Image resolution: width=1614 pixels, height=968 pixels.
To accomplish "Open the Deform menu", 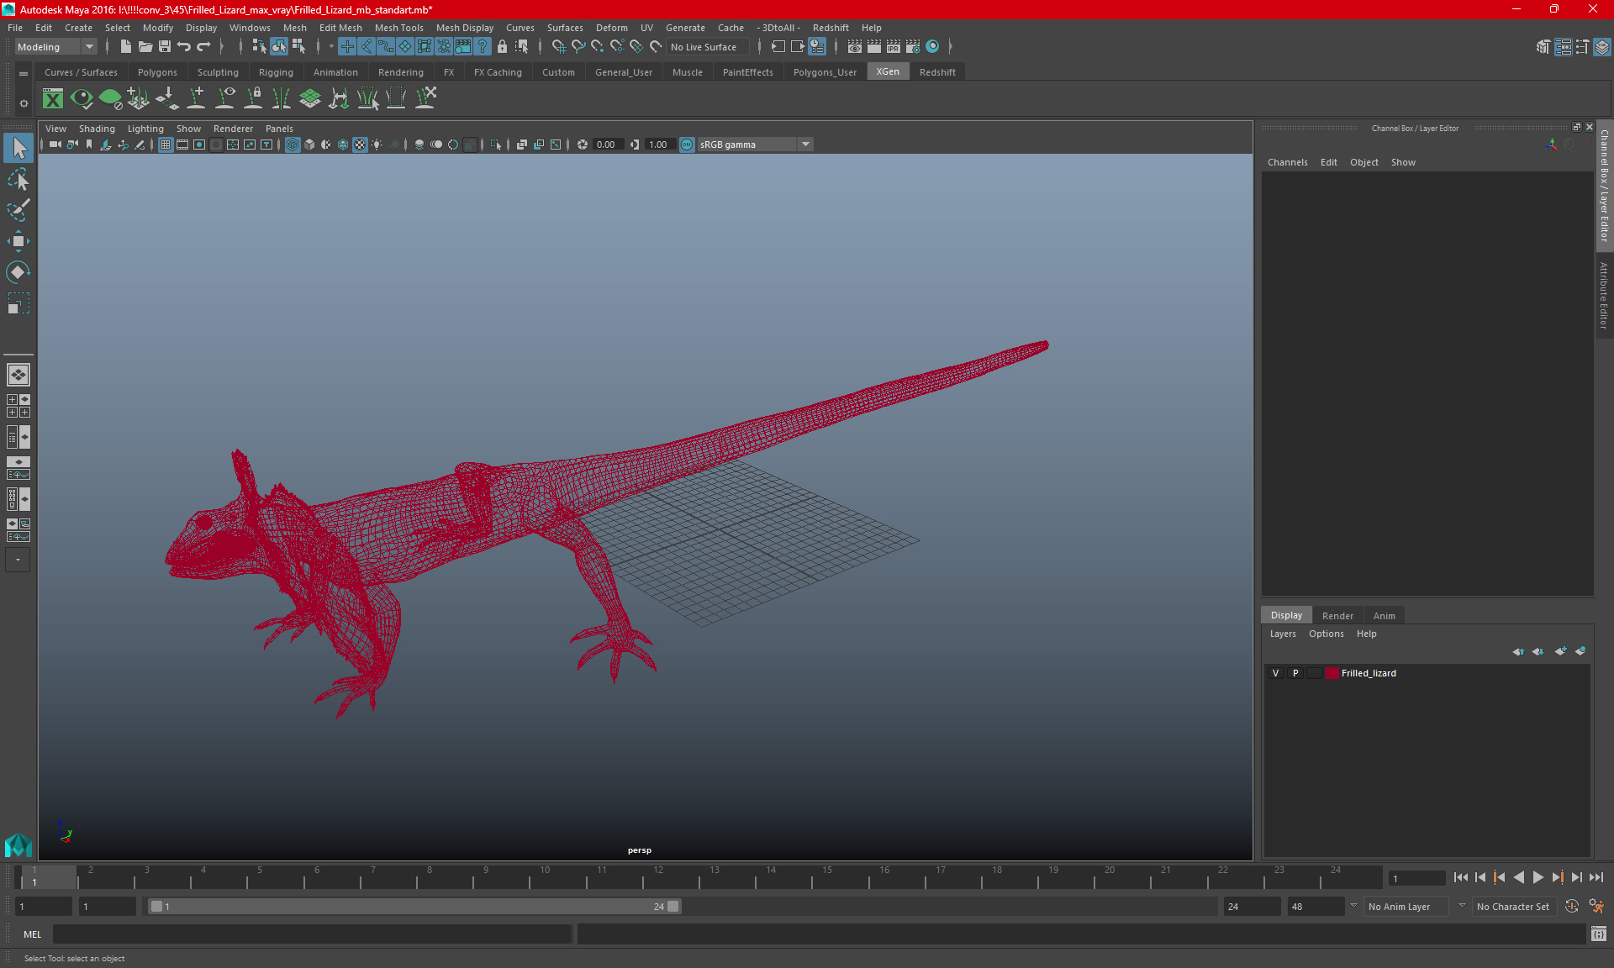I will 611,28.
